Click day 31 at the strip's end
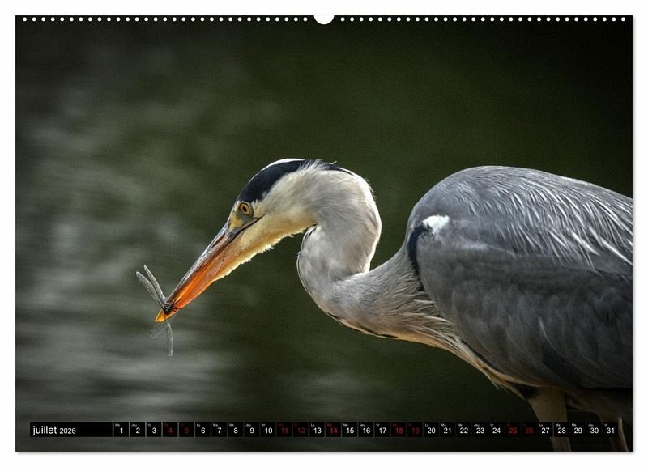Viewport: 648px width, 467px height. pyautogui.click(x=611, y=431)
